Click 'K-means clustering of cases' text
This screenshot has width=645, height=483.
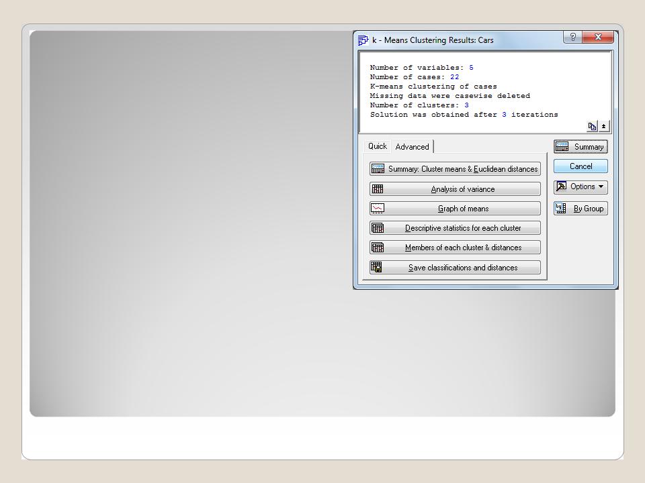click(x=433, y=87)
